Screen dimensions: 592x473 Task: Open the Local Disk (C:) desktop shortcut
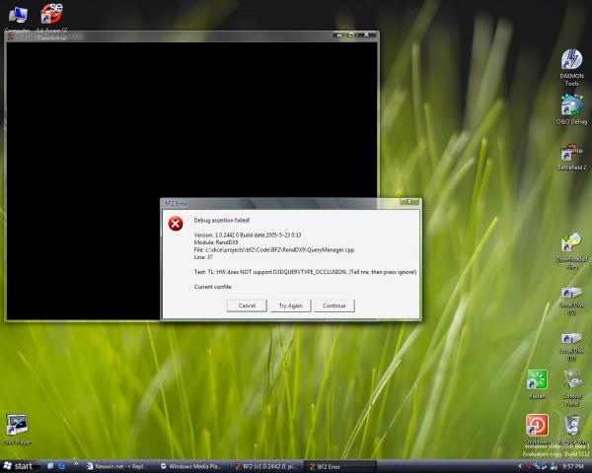click(x=571, y=301)
